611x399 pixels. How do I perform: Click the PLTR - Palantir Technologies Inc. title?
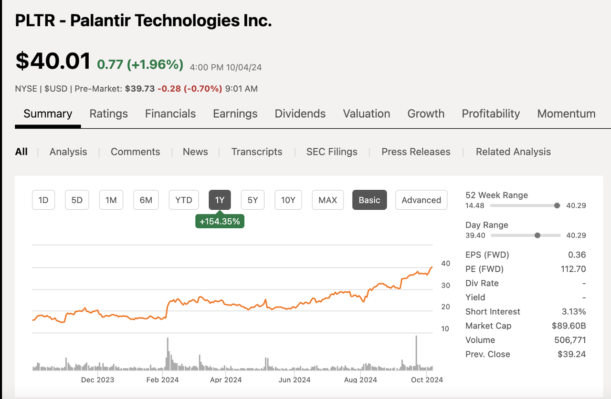(x=144, y=20)
